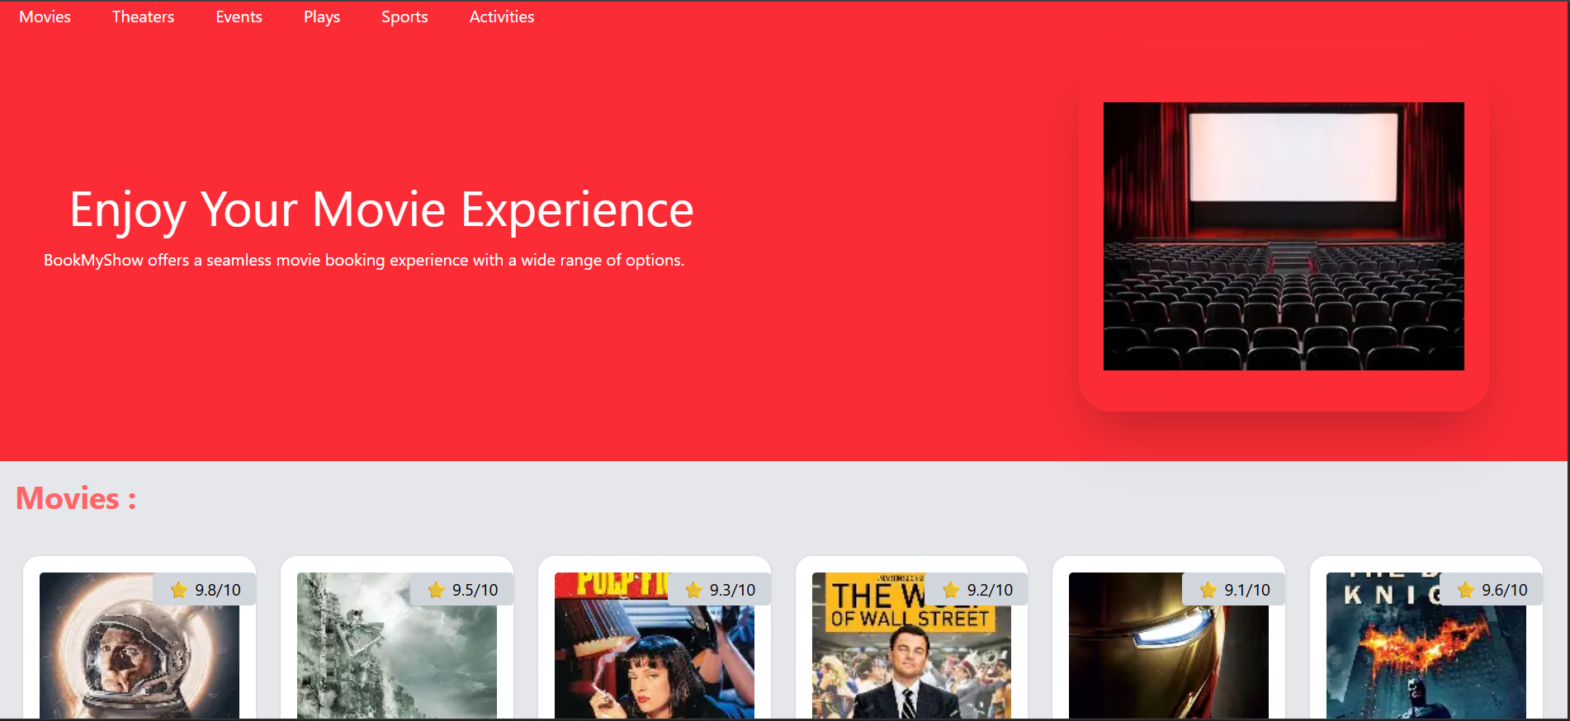This screenshot has height=721, width=1570.
Task: Click the star icon beside 9.8/10 rating
Action: pyautogui.click(x=178, y=590)
